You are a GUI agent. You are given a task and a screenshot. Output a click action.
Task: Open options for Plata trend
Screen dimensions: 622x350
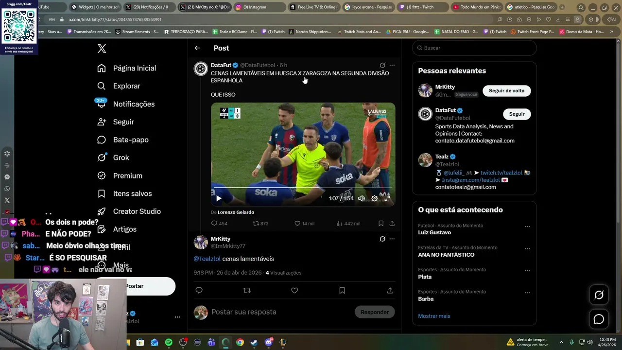(x=527, y=271)
